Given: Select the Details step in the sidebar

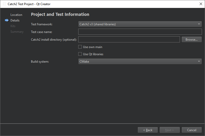Looking at the screenshot, I should point(15,20).
